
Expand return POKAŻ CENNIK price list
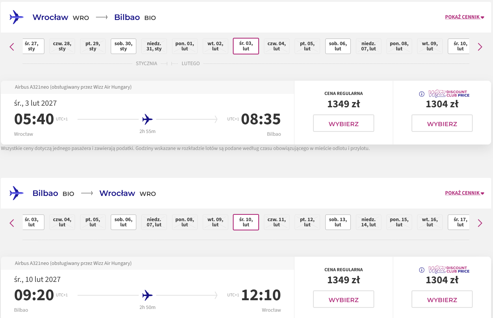click(x=465, y=193)
